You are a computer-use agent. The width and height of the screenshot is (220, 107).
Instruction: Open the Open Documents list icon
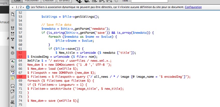tap(13, 14)
